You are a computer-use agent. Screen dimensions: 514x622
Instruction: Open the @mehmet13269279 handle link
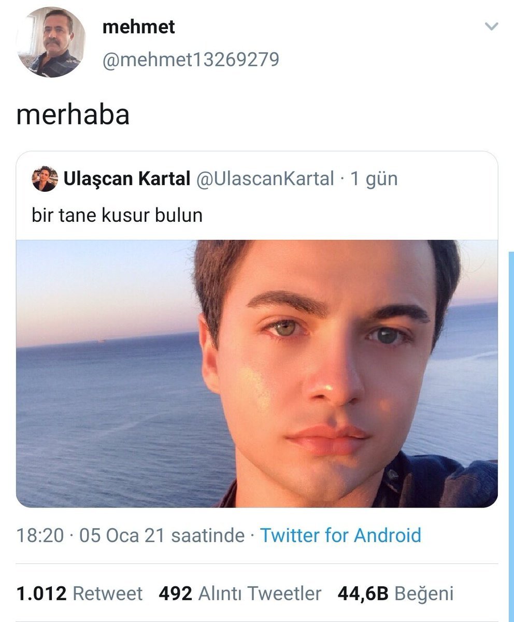191,60
